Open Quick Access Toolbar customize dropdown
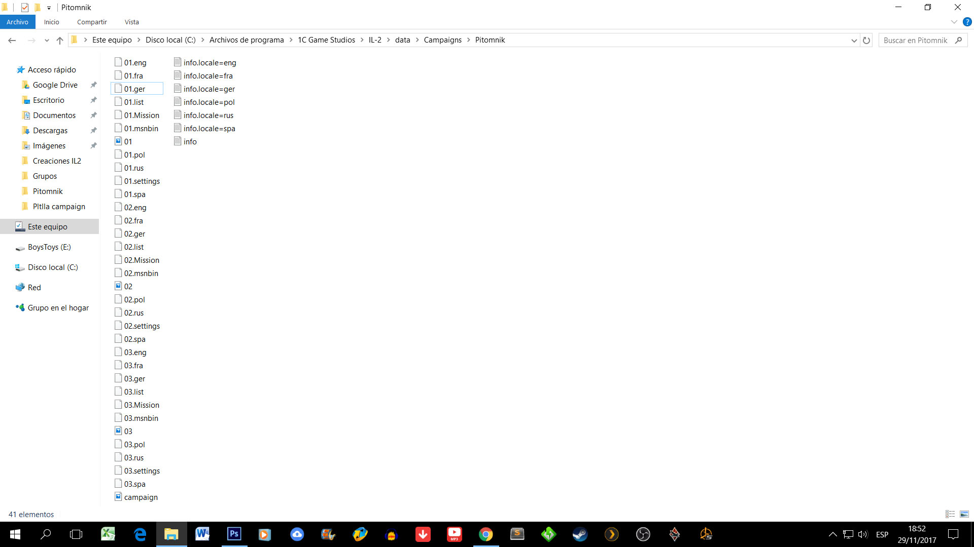Screen dimensions: 974x547 pos(49,8)
